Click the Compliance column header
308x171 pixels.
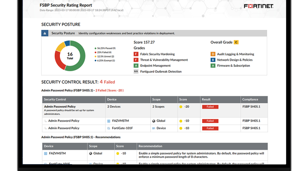pyautogui.click(x=254, y=100)
